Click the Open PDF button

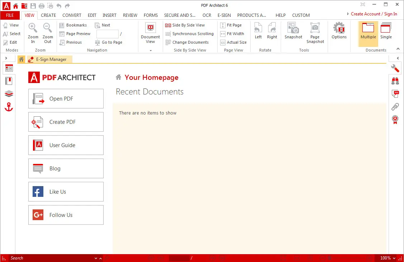[x=66, y=98]
